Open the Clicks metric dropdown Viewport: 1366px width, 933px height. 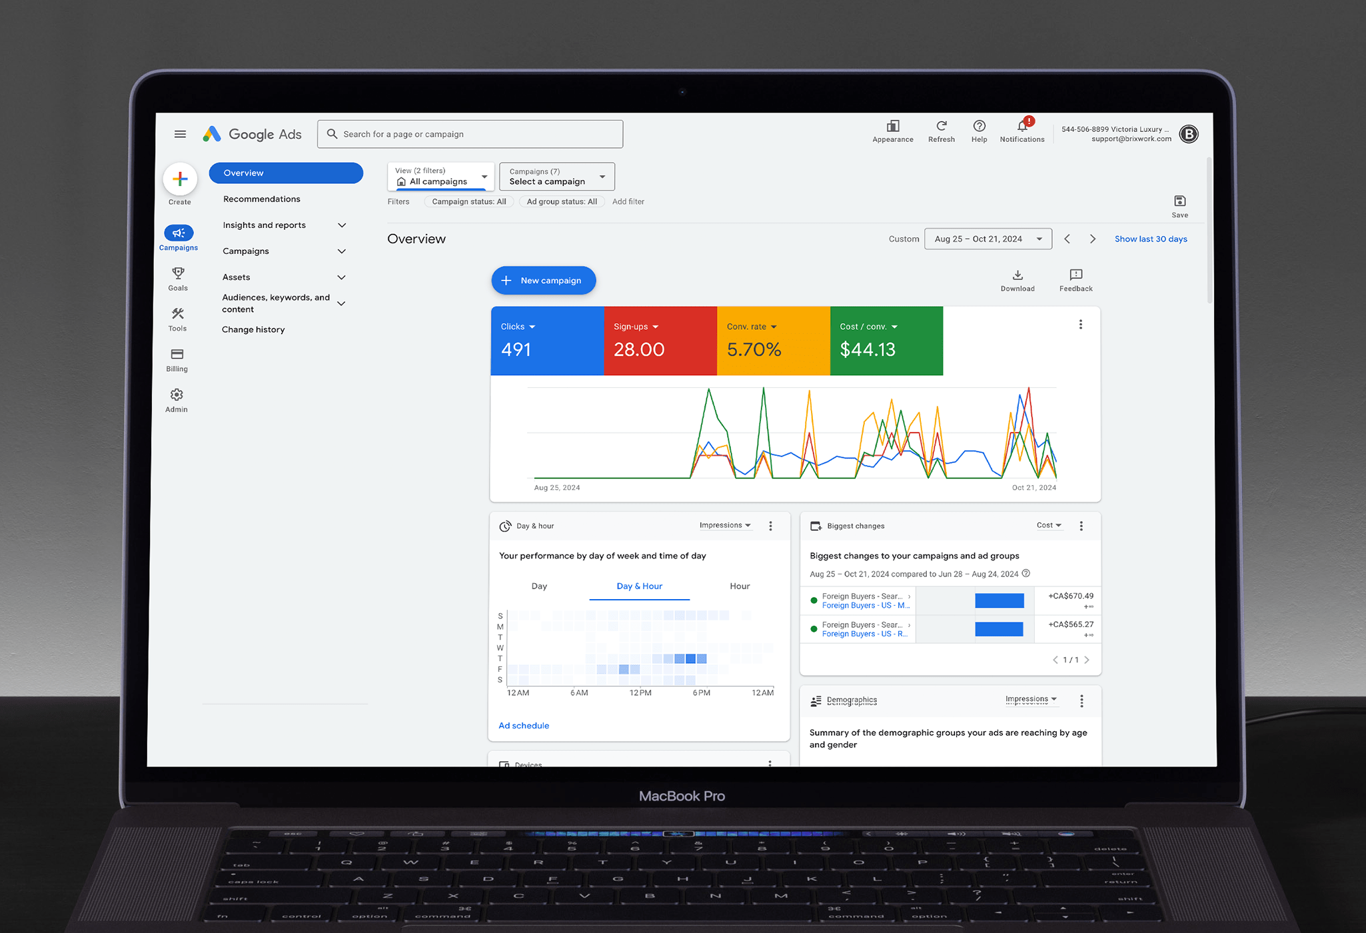(x=518, y=327)
